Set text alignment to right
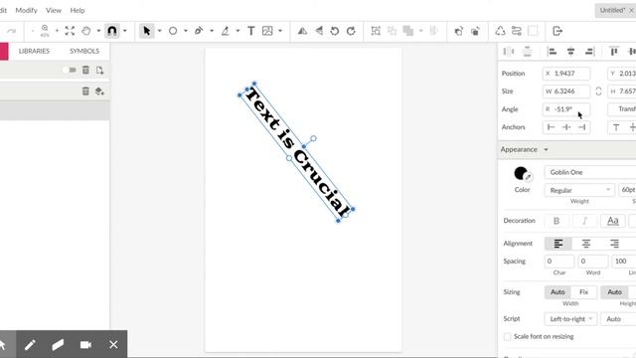636x358 pixels. click(x=614, y=244)
